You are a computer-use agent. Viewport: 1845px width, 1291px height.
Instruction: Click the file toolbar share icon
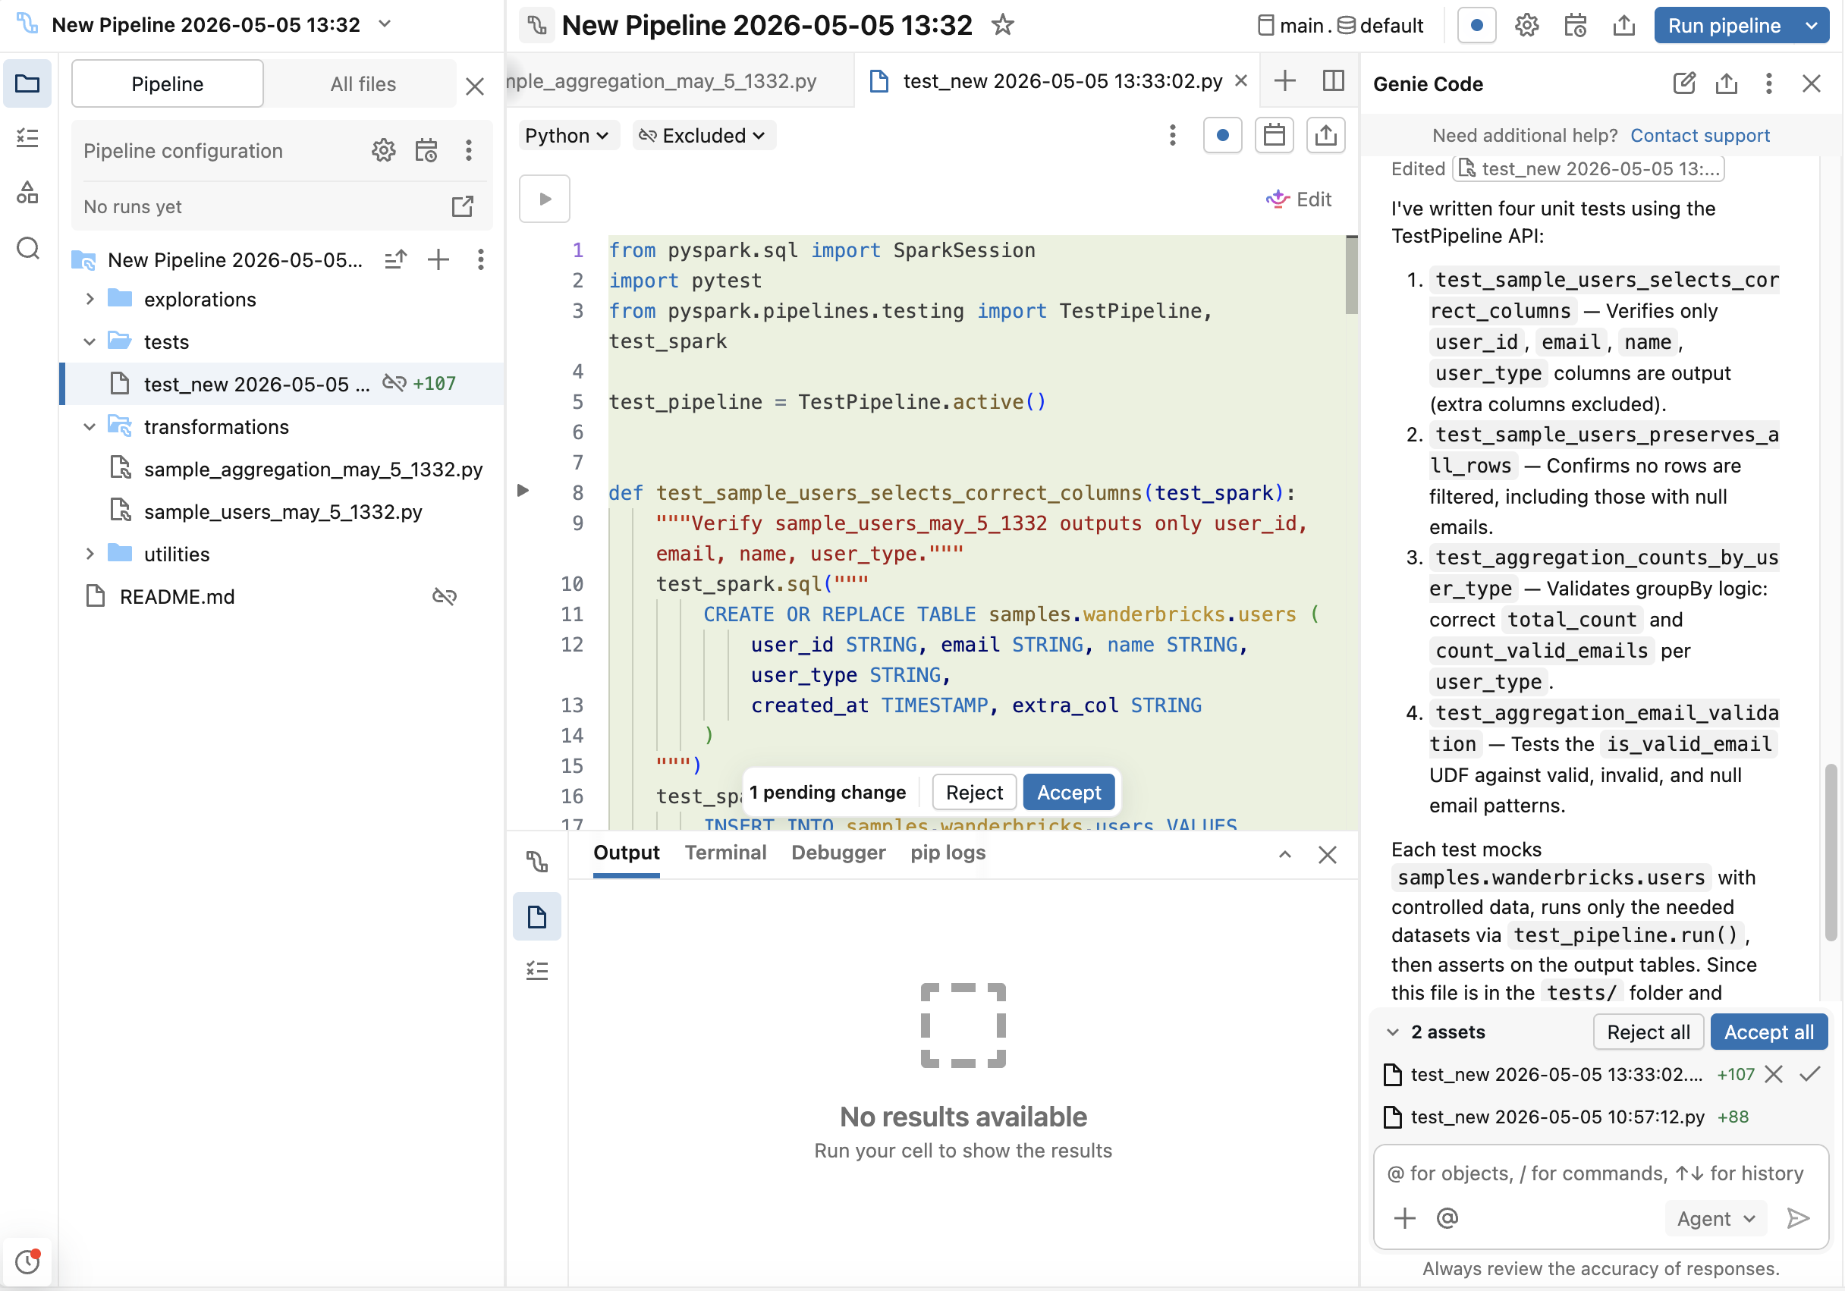[1325, 135]
